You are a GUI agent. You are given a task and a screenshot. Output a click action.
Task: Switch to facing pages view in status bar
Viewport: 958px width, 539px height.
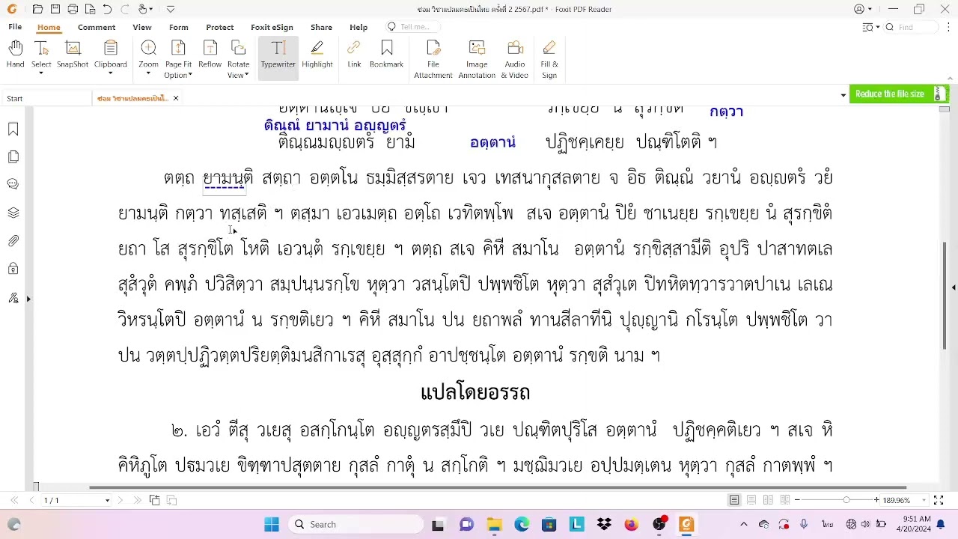point(768,500)
